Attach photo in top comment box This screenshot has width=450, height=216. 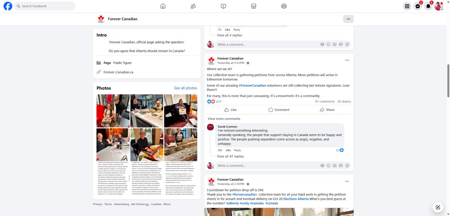click(x=335, y=45)
